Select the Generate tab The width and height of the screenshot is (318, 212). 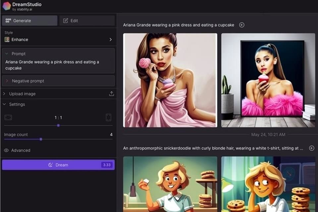29,21
